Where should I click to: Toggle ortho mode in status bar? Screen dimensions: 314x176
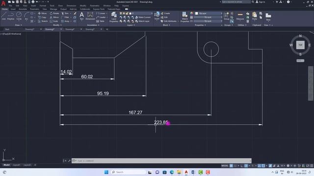(242, 166)
